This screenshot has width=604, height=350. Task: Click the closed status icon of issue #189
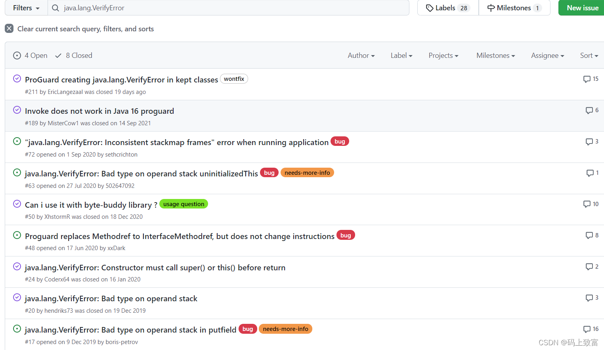pyautogui.click(x=17, y=110)
